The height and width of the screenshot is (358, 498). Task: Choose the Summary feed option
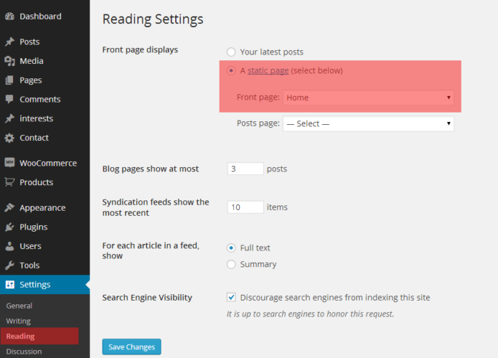pyautogui.click(x=231, y=264)
